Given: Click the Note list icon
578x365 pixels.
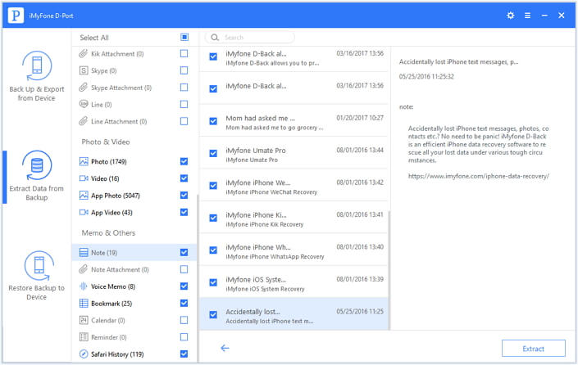Looking at the screenshot, I should [84, 252].
